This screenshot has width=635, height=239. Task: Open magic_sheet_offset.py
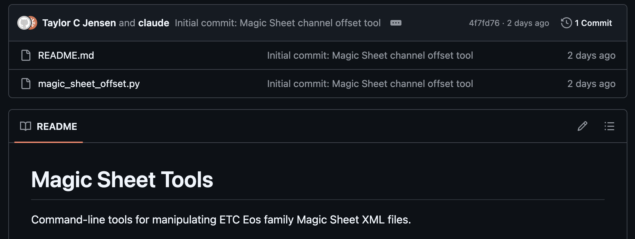pos(89,84)
